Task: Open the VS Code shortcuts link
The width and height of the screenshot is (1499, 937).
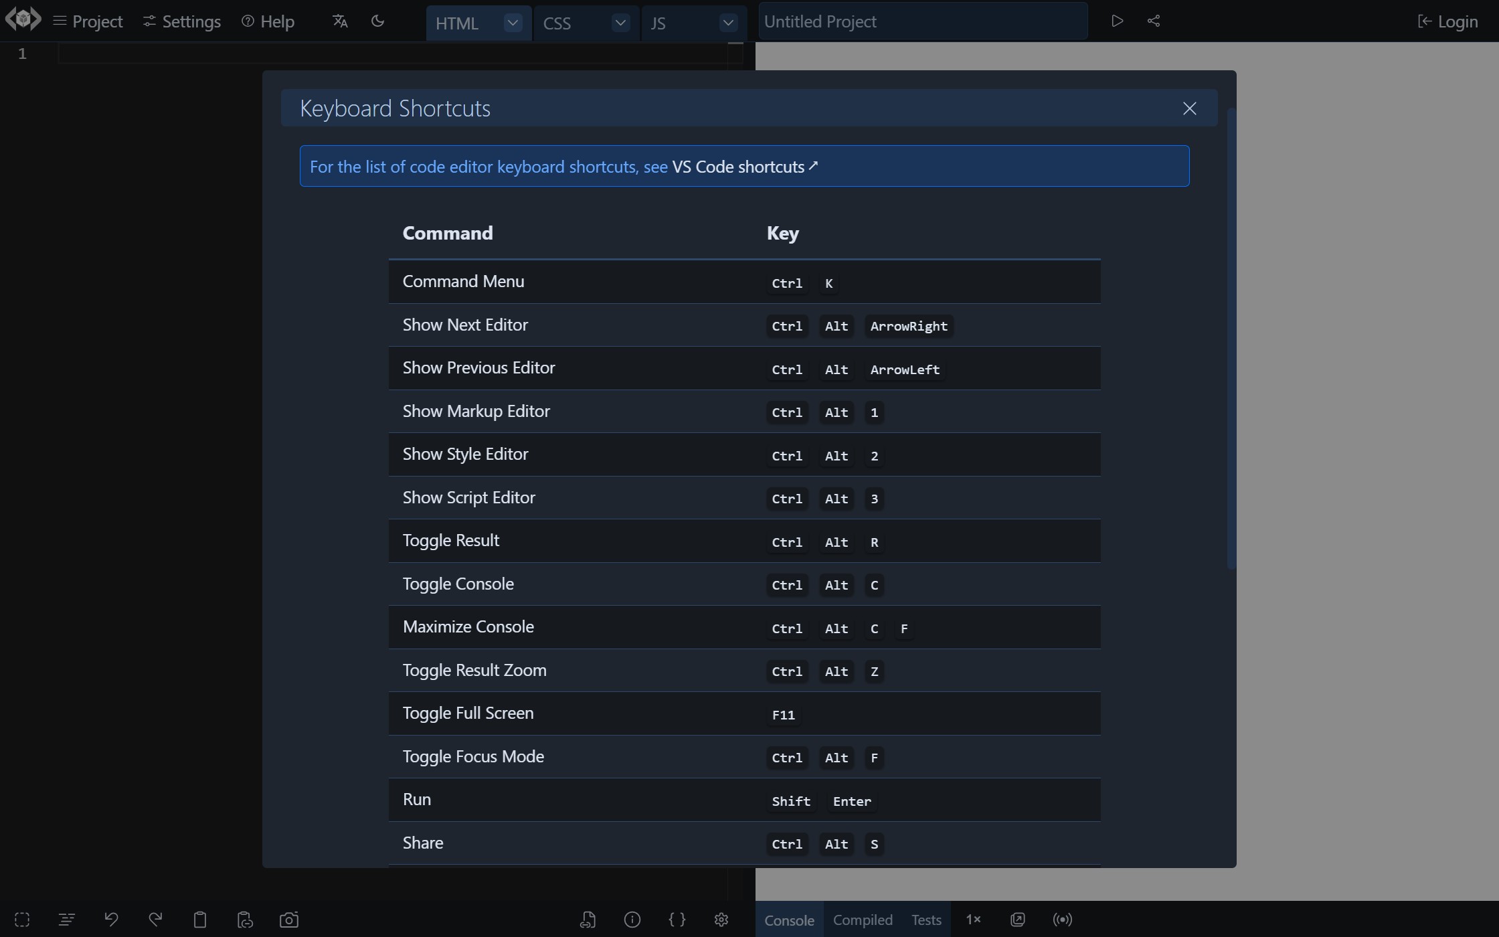Action: click(x=743, y=167)
